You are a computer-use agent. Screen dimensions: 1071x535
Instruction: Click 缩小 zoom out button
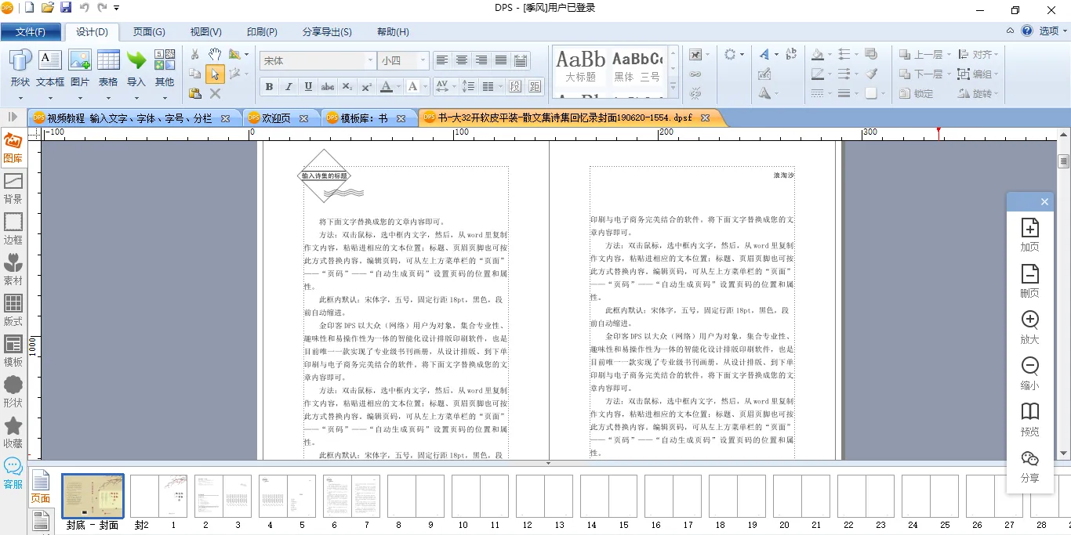[x=1029, y=374]
